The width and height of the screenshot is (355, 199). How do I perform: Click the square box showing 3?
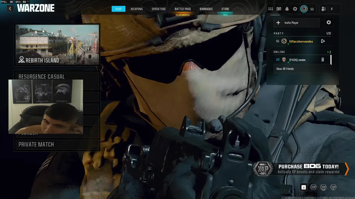point(304,187)
